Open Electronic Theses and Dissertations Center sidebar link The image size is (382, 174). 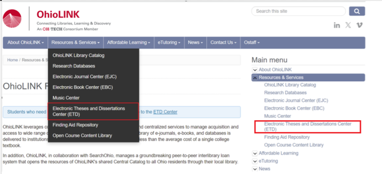point(308,127)
